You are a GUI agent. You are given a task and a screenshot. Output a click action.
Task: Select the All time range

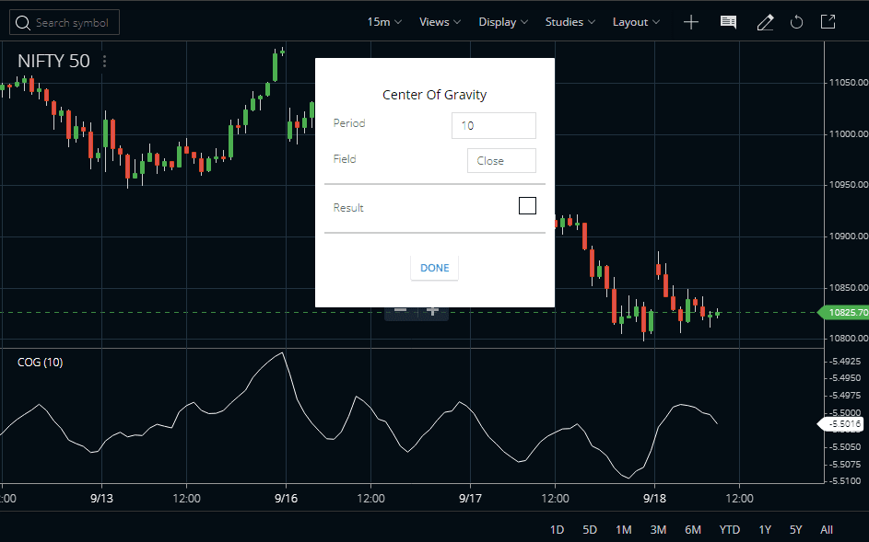827,530
